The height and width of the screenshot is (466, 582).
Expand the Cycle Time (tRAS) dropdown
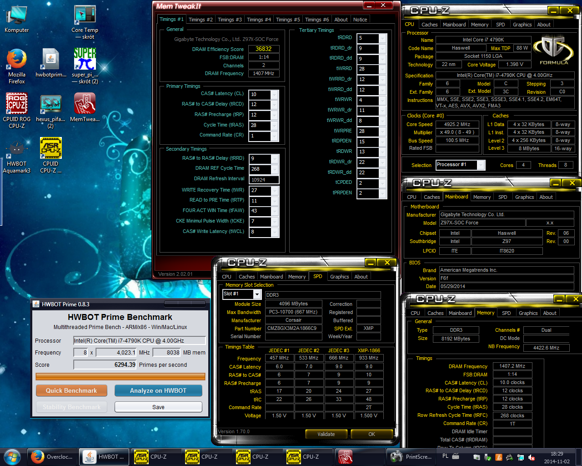pyautogui.click(x=275, y=125)
